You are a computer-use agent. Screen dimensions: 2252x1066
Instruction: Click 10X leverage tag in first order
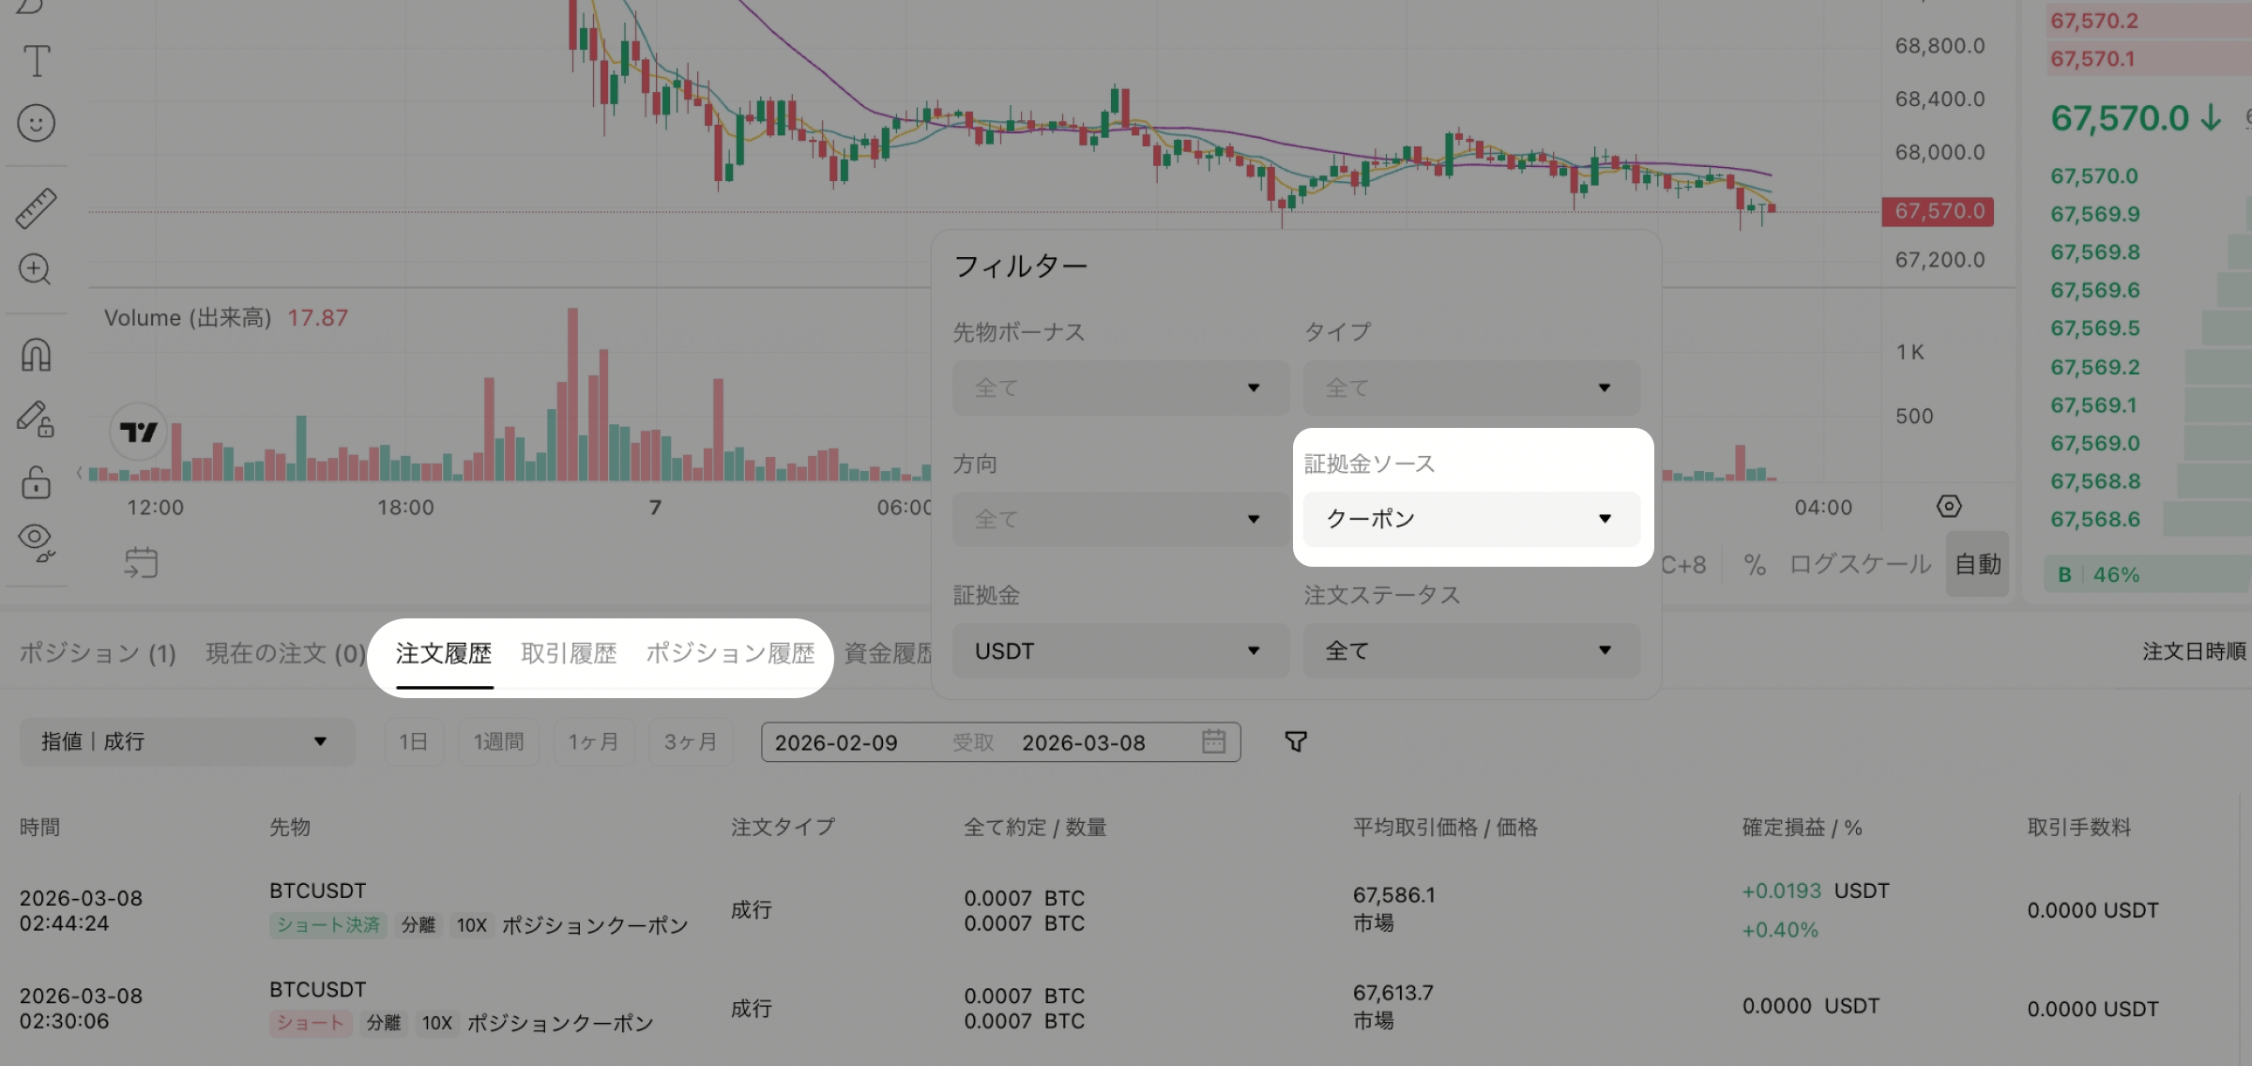click(x=471, y=925)
